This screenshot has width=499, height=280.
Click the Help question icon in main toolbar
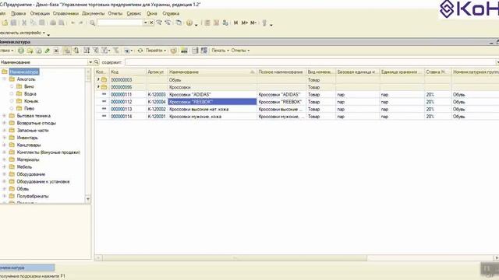click(x=189, y=23)
